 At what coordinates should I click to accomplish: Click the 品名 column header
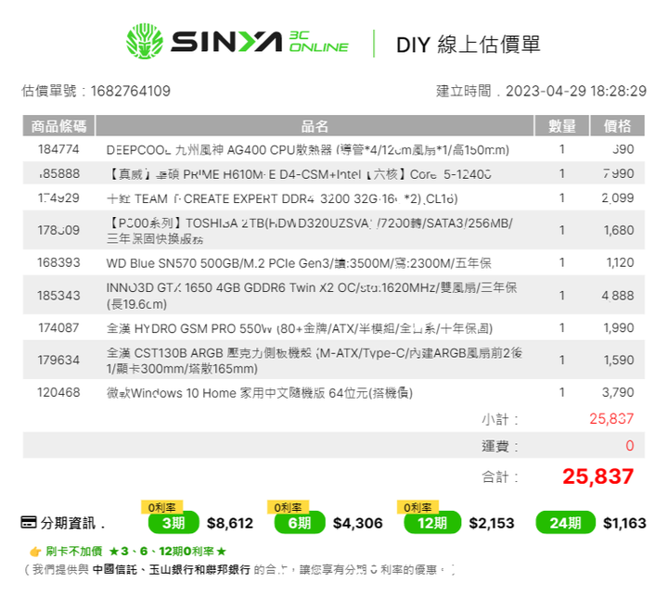(x=315, y=126)
